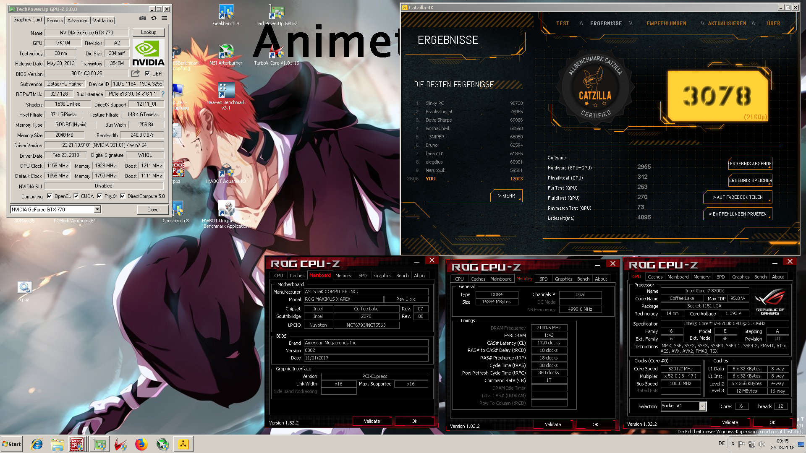
Task: Open the TEST tab in Catzilla
Action: (563, 23)
